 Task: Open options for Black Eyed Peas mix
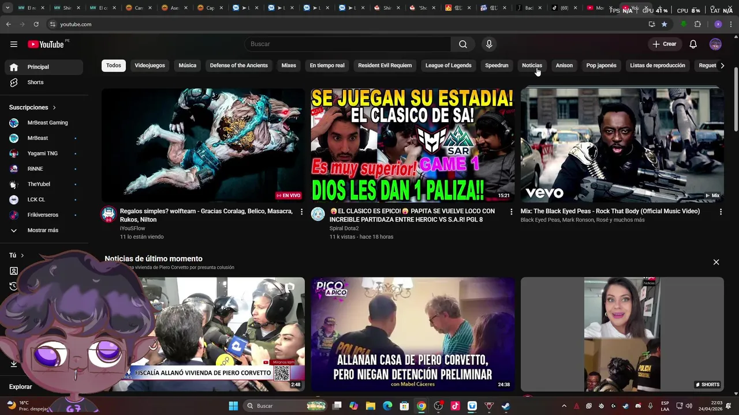point(721,212)
